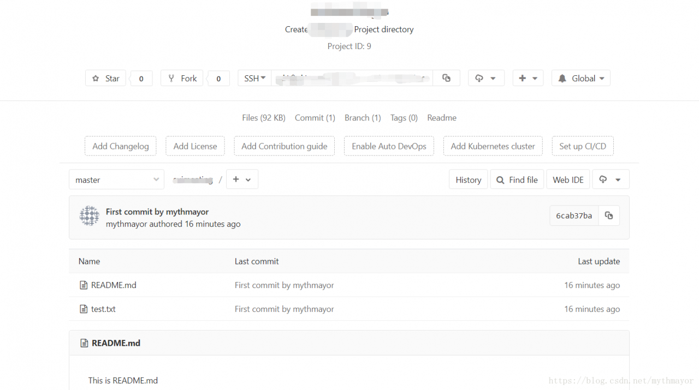The width and height of the screenshot is (699, 390).
Task: Click the file icon in the README preview header
Action: coord(84,343)
